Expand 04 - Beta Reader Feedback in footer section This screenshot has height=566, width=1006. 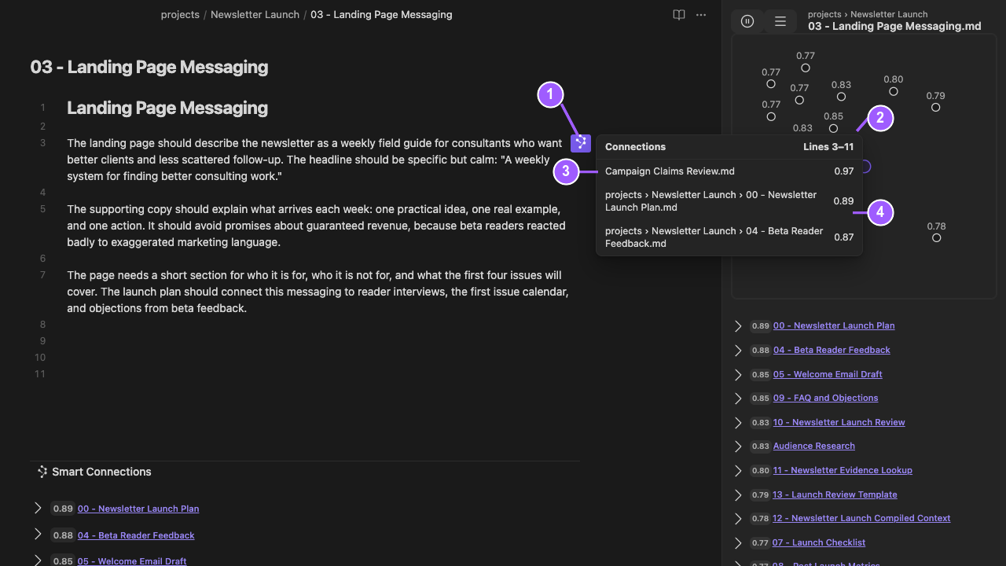pos(38,535)
